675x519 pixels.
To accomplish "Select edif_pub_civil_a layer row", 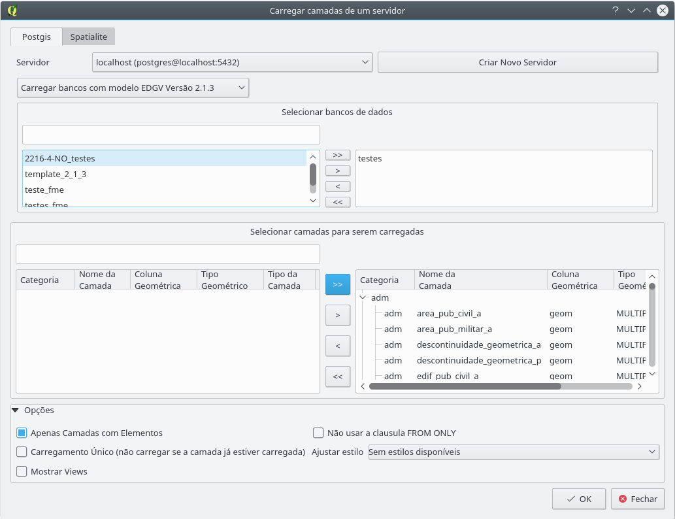I will [502, 376].
